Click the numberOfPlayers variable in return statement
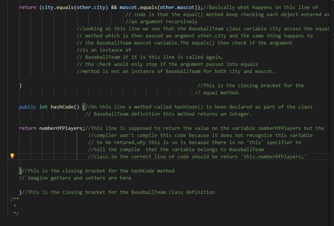Image resolution: width=334 pixels, height=226 pixels. click(x=61, y=128)
